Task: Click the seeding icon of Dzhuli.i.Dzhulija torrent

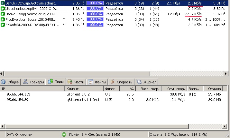Action: [3, 3]
